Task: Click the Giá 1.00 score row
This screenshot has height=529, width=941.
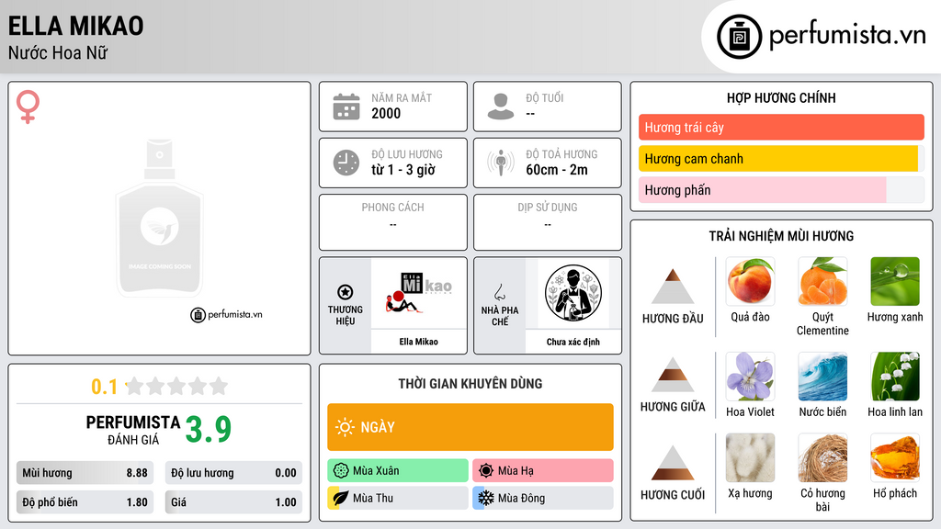Action: tap(233, 502)
